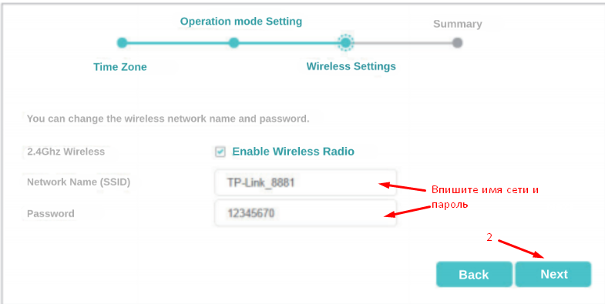Click the Password label text
Viewport: 605px width, 304px height.
[x=51, y=213]
